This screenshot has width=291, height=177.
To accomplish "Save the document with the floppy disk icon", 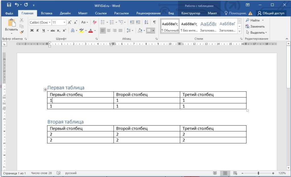I will point(9,5).
